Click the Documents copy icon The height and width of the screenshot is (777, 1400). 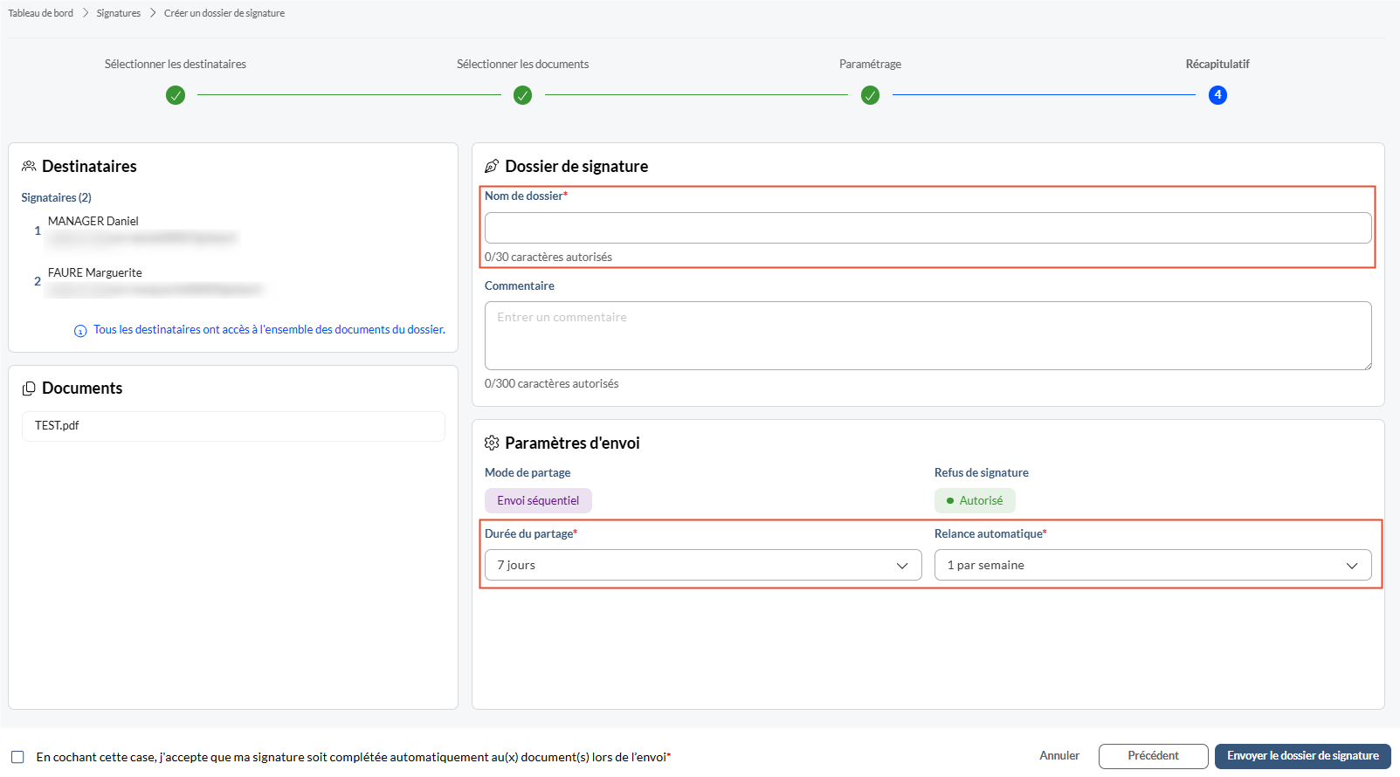point(29,388)
